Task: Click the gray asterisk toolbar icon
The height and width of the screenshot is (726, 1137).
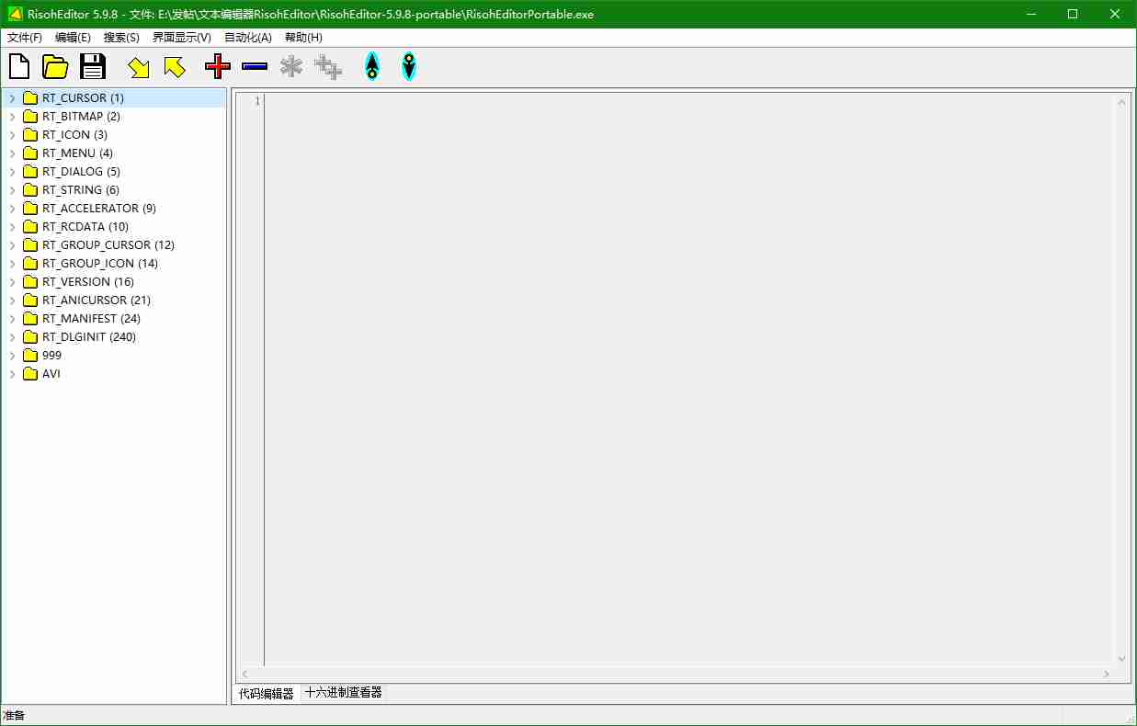Action: pos(291,66)
